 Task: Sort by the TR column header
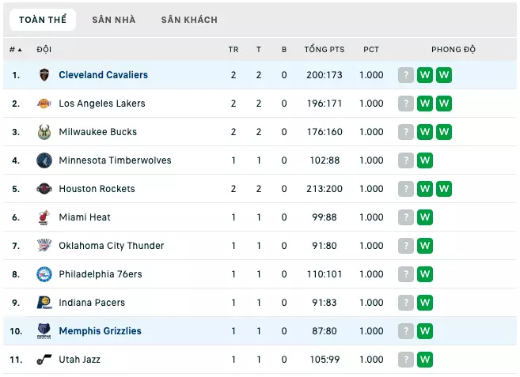point(233,50)
